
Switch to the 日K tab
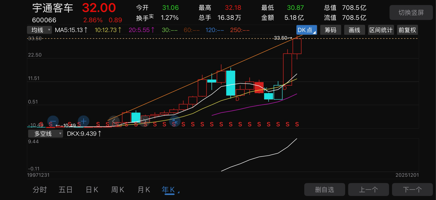(x=92, y=190)
